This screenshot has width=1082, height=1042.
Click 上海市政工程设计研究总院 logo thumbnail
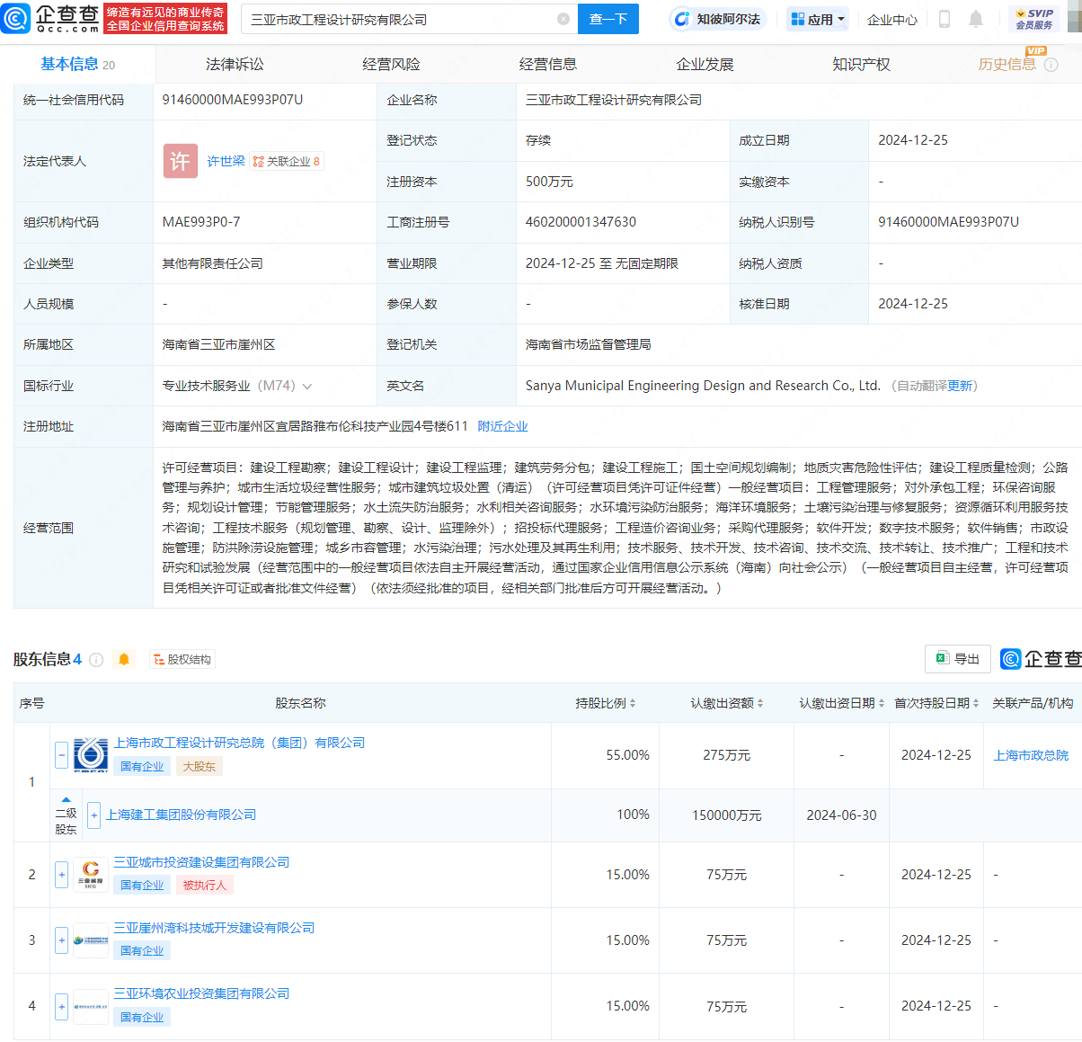91,754
